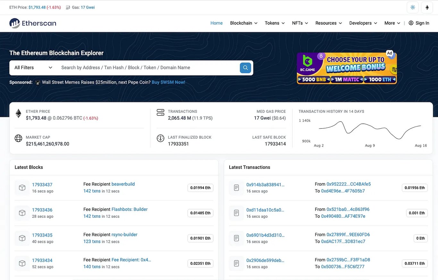Open transaction 0x2906de599deb...
Image resolution: width=438 pixels, height=280 pixels.
[265, 260]
